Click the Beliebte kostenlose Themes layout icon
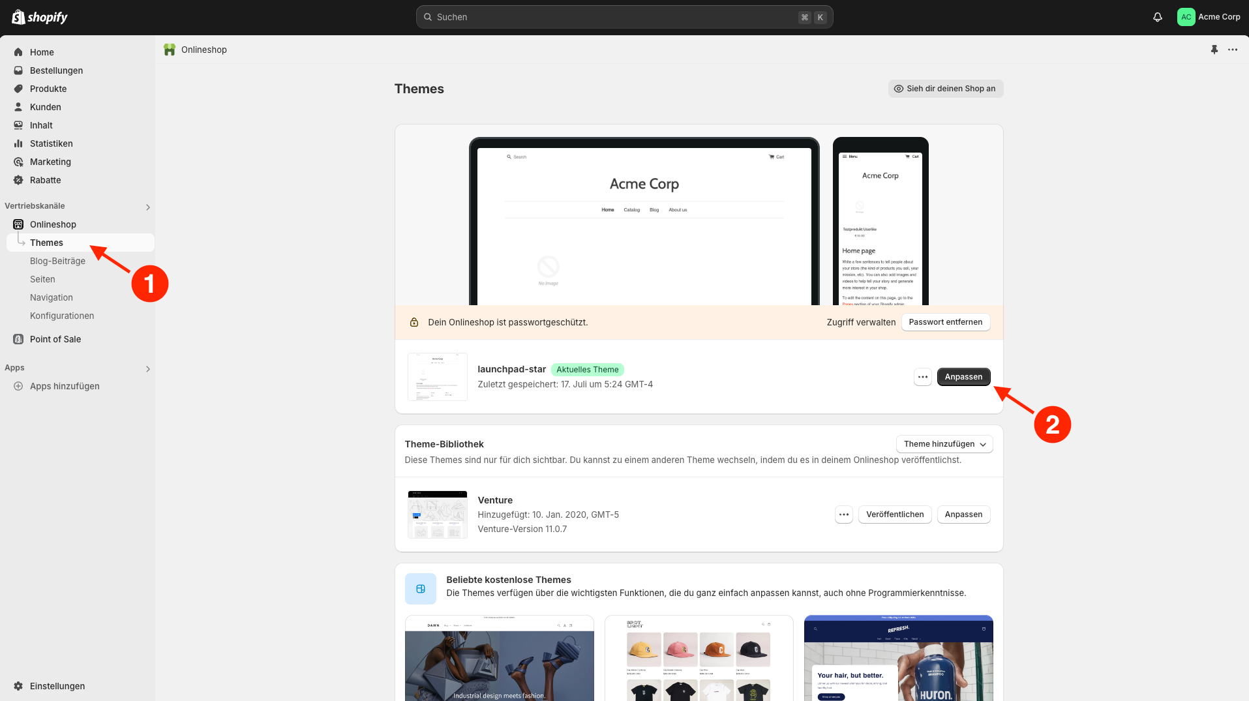The image size is (1249, 701). pyautogui.click(x=421, y=589)
